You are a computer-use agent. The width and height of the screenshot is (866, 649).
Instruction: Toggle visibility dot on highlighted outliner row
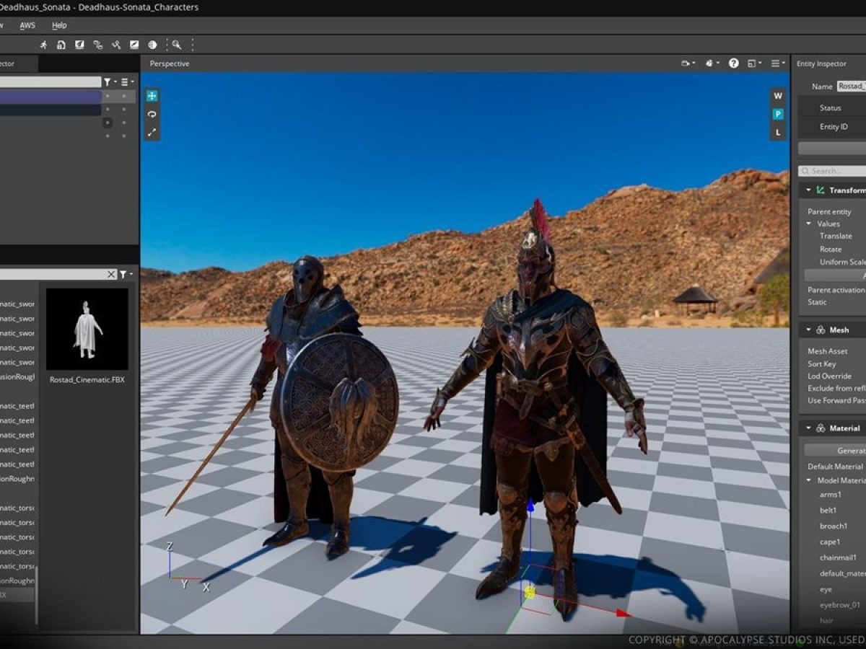(x=108, y=96)
